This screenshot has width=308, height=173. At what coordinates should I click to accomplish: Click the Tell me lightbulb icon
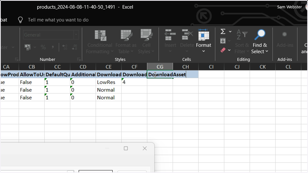[x=20, y=20]
